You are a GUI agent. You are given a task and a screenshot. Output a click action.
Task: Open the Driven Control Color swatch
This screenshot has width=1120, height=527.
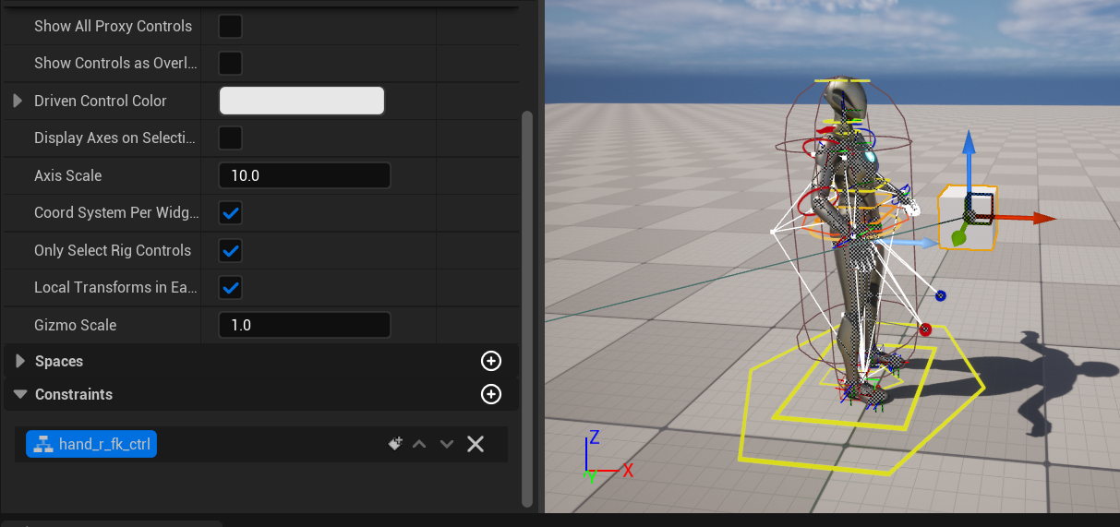pos(301,101)
